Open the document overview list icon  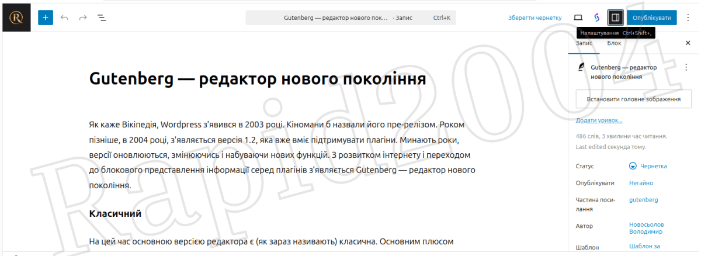(x=102, y=18)
